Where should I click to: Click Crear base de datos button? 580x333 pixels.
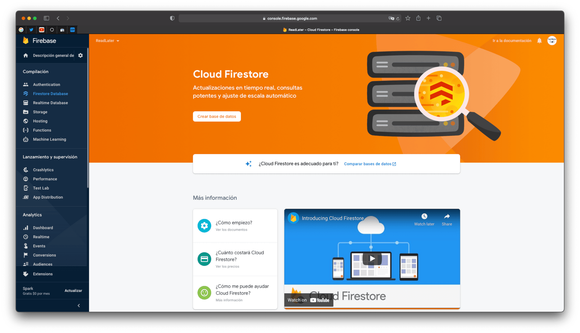[x=217, y=117]
